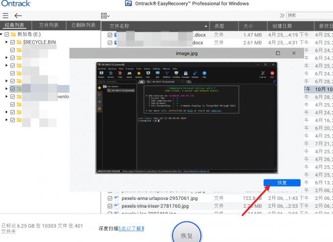Toggle checkbox for 新加卷 (E:)

[7, 34]
